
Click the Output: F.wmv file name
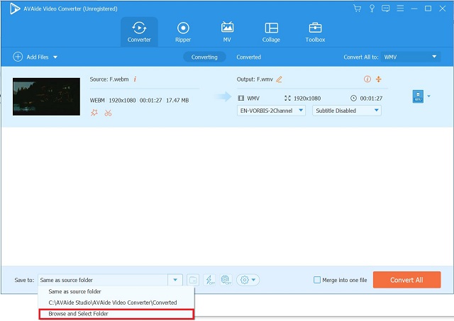255,79
